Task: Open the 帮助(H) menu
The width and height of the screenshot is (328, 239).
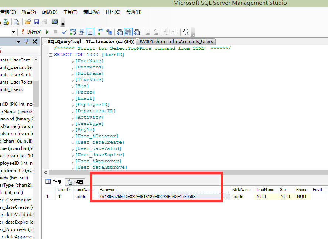Action: 134,12
